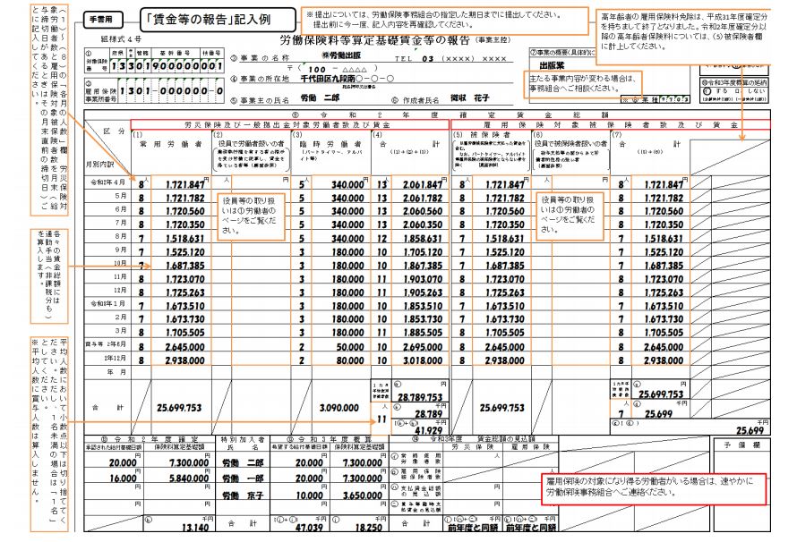Select labor insurance number 13301900000001

pos(167,66)
